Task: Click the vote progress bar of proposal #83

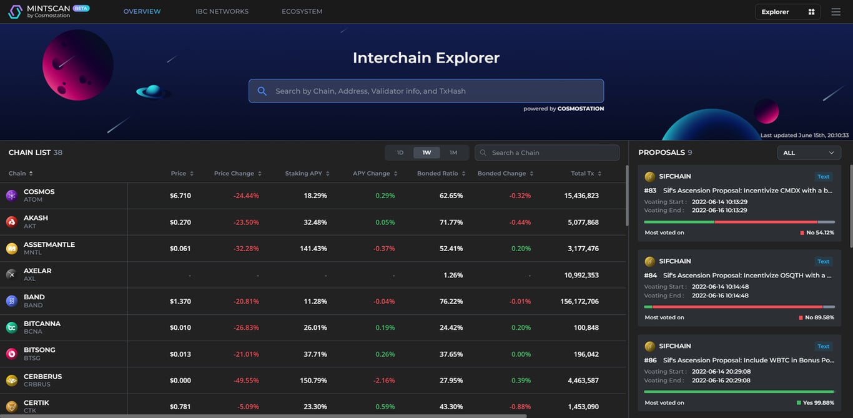Action: 739,222
